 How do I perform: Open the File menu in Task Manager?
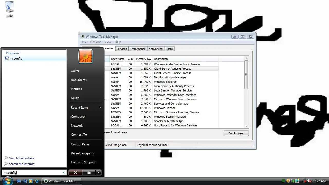[x=84, y=42]
